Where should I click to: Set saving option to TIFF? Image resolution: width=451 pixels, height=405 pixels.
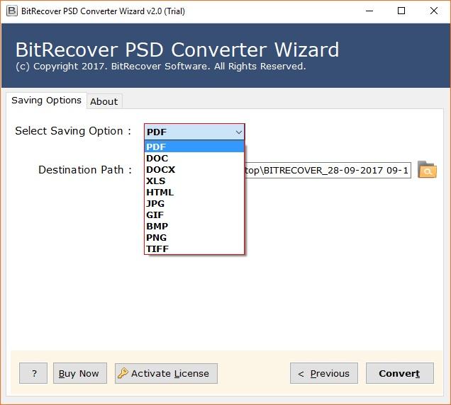click(194, 249)
